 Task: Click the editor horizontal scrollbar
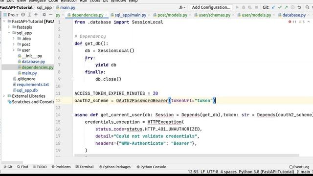187,155
